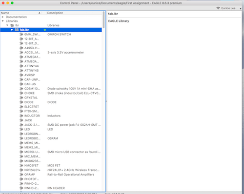244x194 pixels.
Task: Click the device icon beside ATTINY44
Action: click(x=21, y=66)
